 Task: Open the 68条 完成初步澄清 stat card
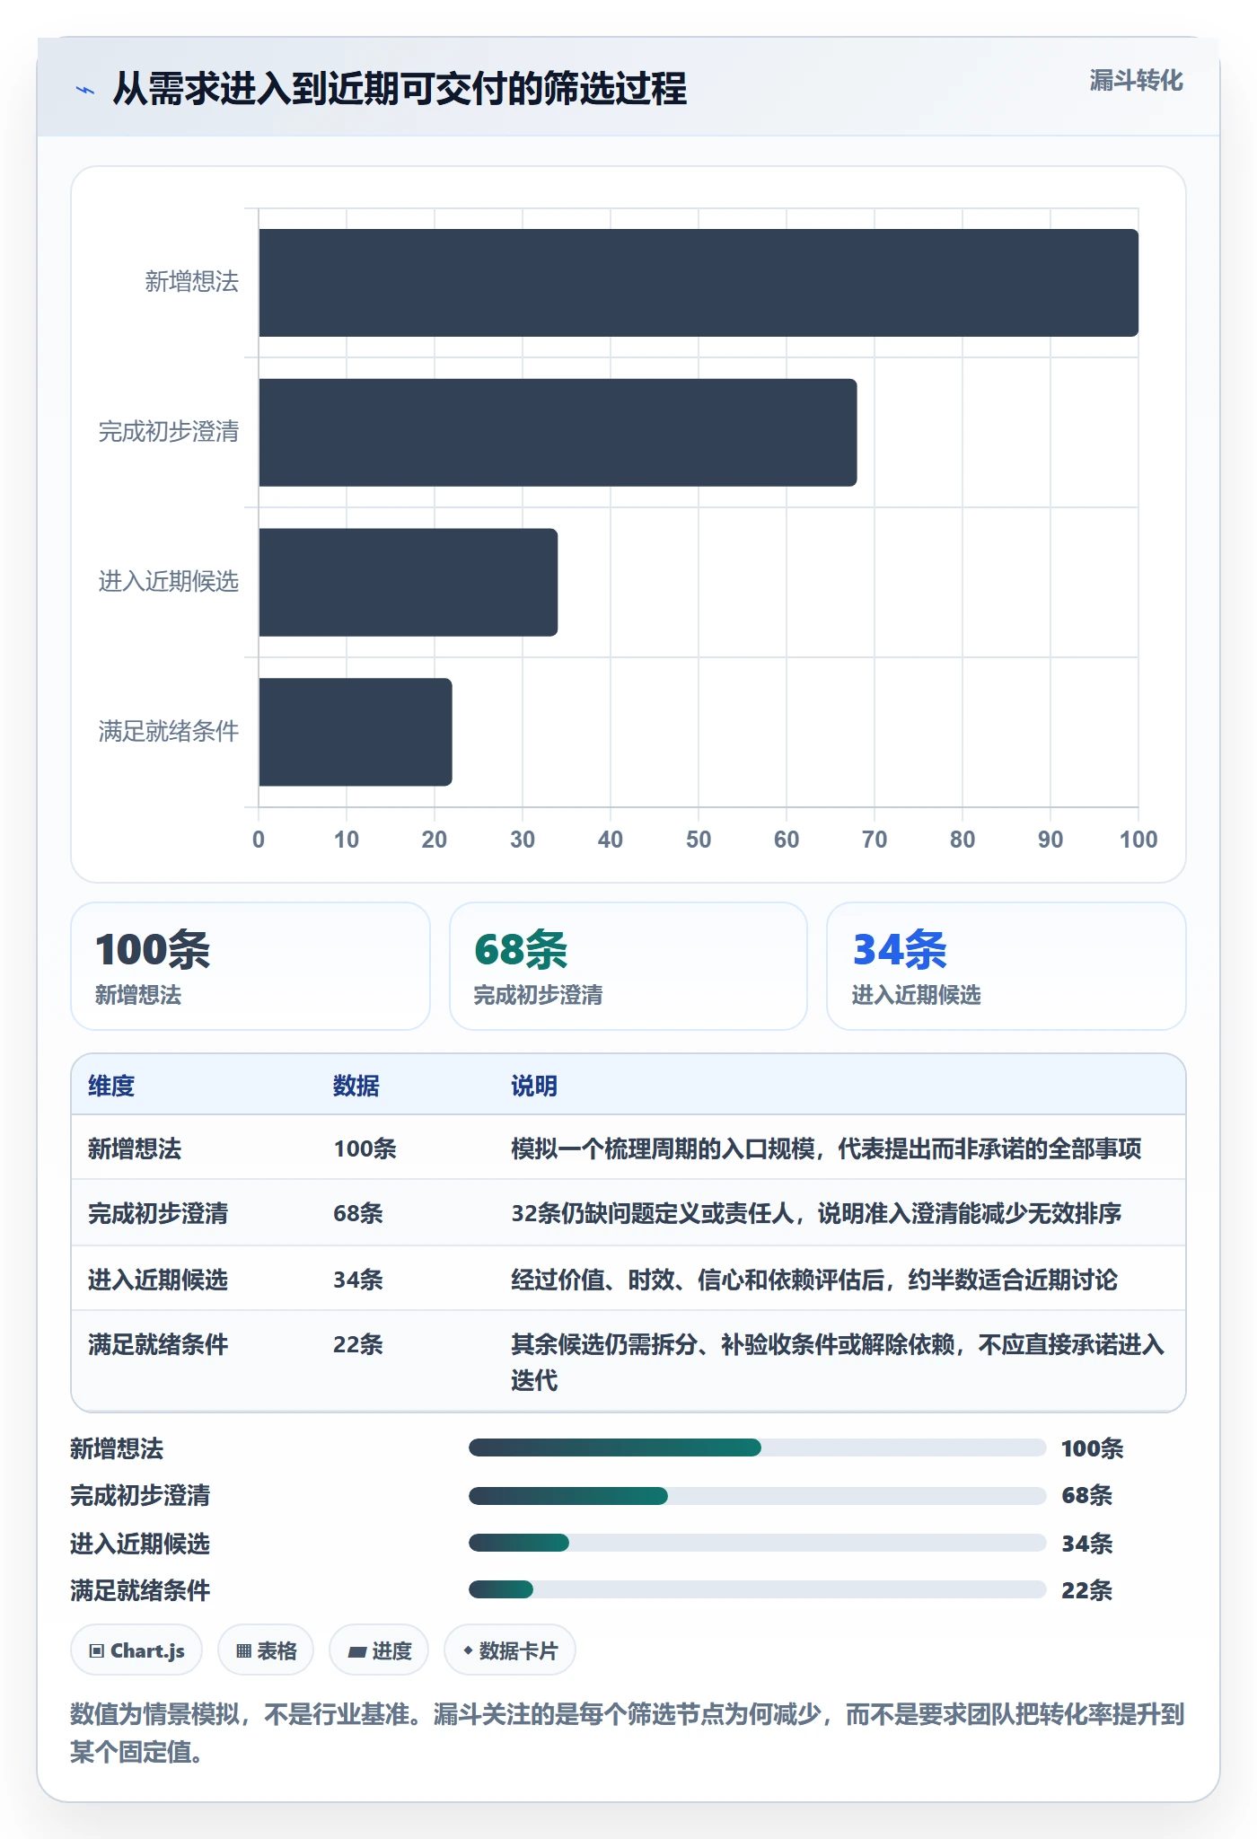click(x=628, y=966)
